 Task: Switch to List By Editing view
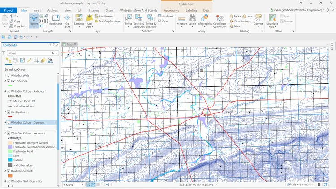30,60
